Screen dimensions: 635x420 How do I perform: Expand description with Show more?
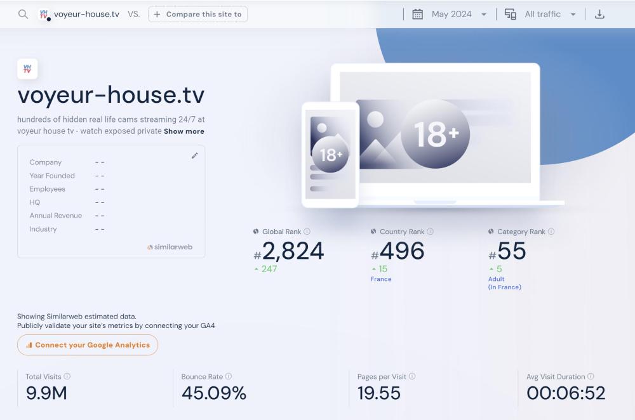point(184,131)
